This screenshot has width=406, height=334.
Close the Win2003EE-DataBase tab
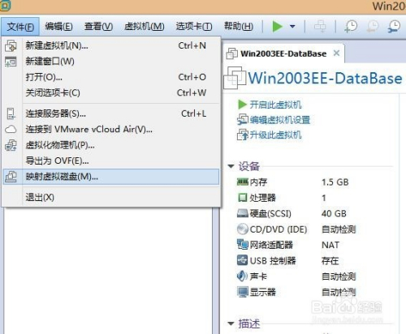click(x=336, y=53)
